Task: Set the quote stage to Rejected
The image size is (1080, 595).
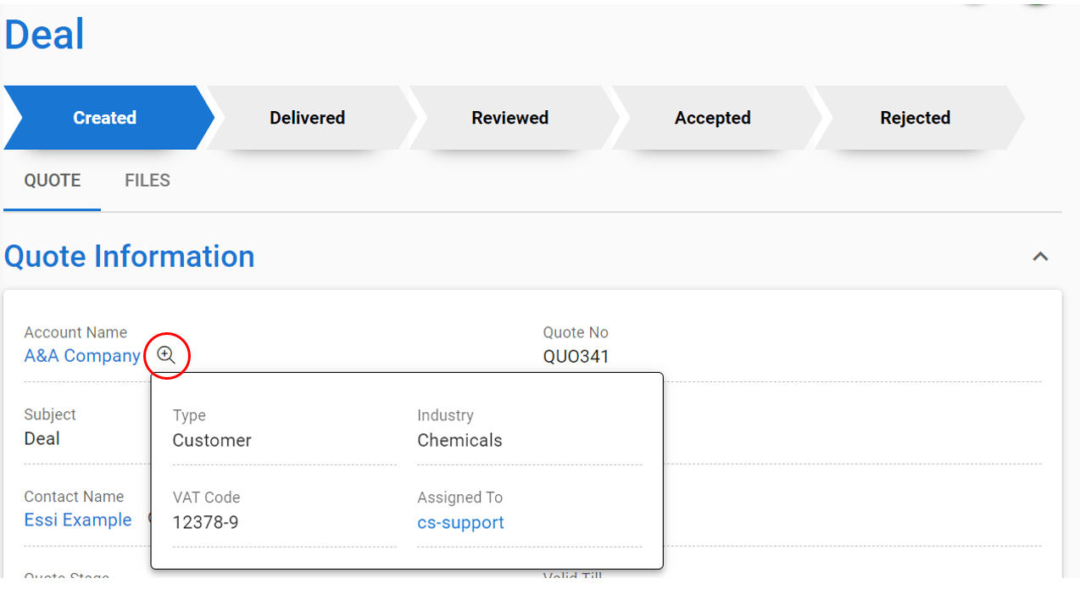Action: pyautogui.click(x=915, y=118)
